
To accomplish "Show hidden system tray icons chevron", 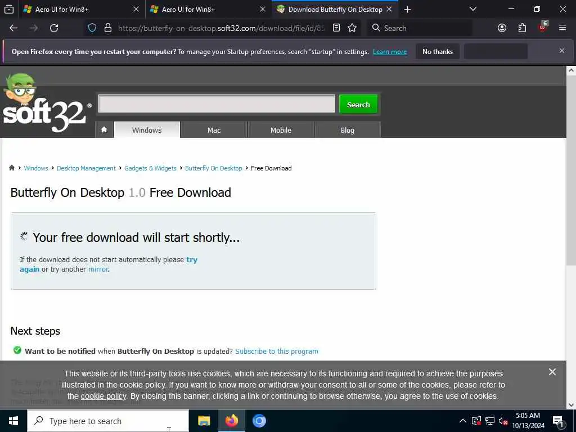I will (x=463, y=421).
